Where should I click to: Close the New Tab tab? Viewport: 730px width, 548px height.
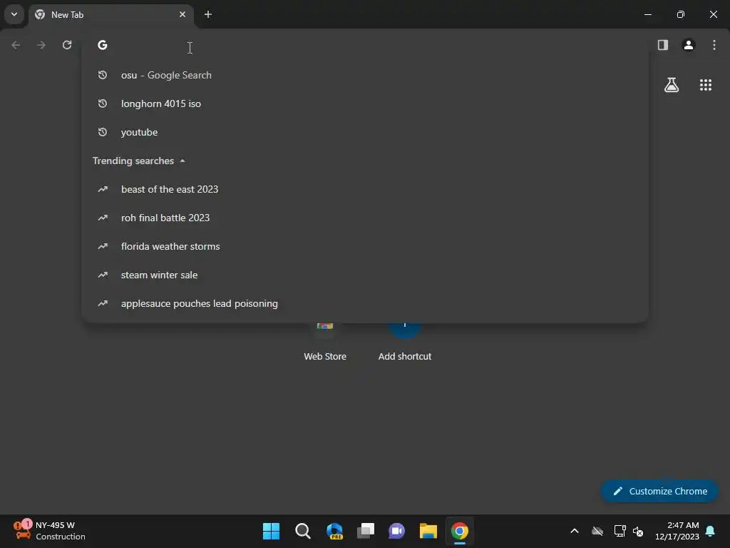point(182,14)
